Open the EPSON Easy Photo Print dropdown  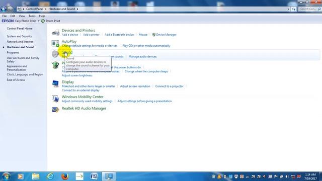[x=38, y=21]
